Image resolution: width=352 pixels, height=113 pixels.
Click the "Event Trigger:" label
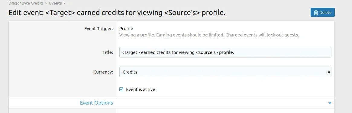click(x=99, y=29)
